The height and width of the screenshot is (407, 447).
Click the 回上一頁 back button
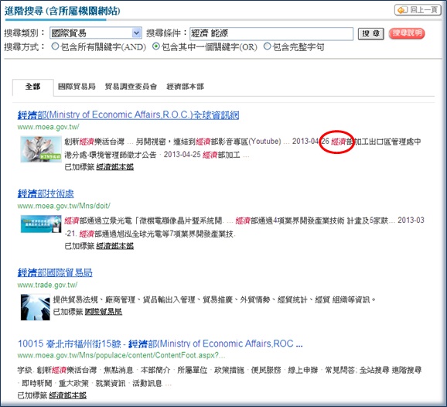click(x=418, y=10)
